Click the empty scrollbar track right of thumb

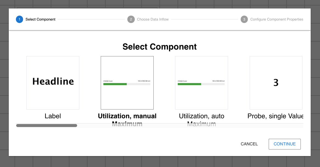(189, 126)
